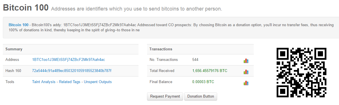Open the 1BTC1oo1J3MEt5SFj74ZBcF2Mk97Aah4ac address link in Summary
Viewport: 339px width, 105px height.
[69, 59]
